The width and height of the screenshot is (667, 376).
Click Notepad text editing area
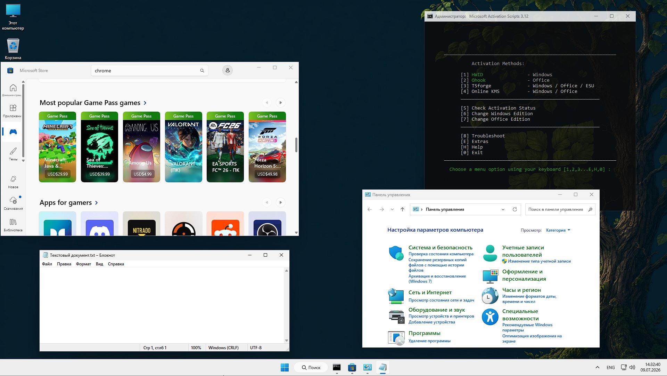click(x=162, y=305)
